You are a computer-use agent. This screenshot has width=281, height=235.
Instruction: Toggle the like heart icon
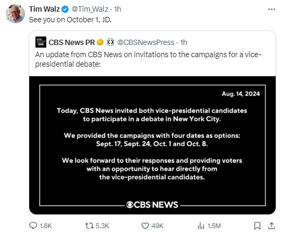click(x=145, y=225)
